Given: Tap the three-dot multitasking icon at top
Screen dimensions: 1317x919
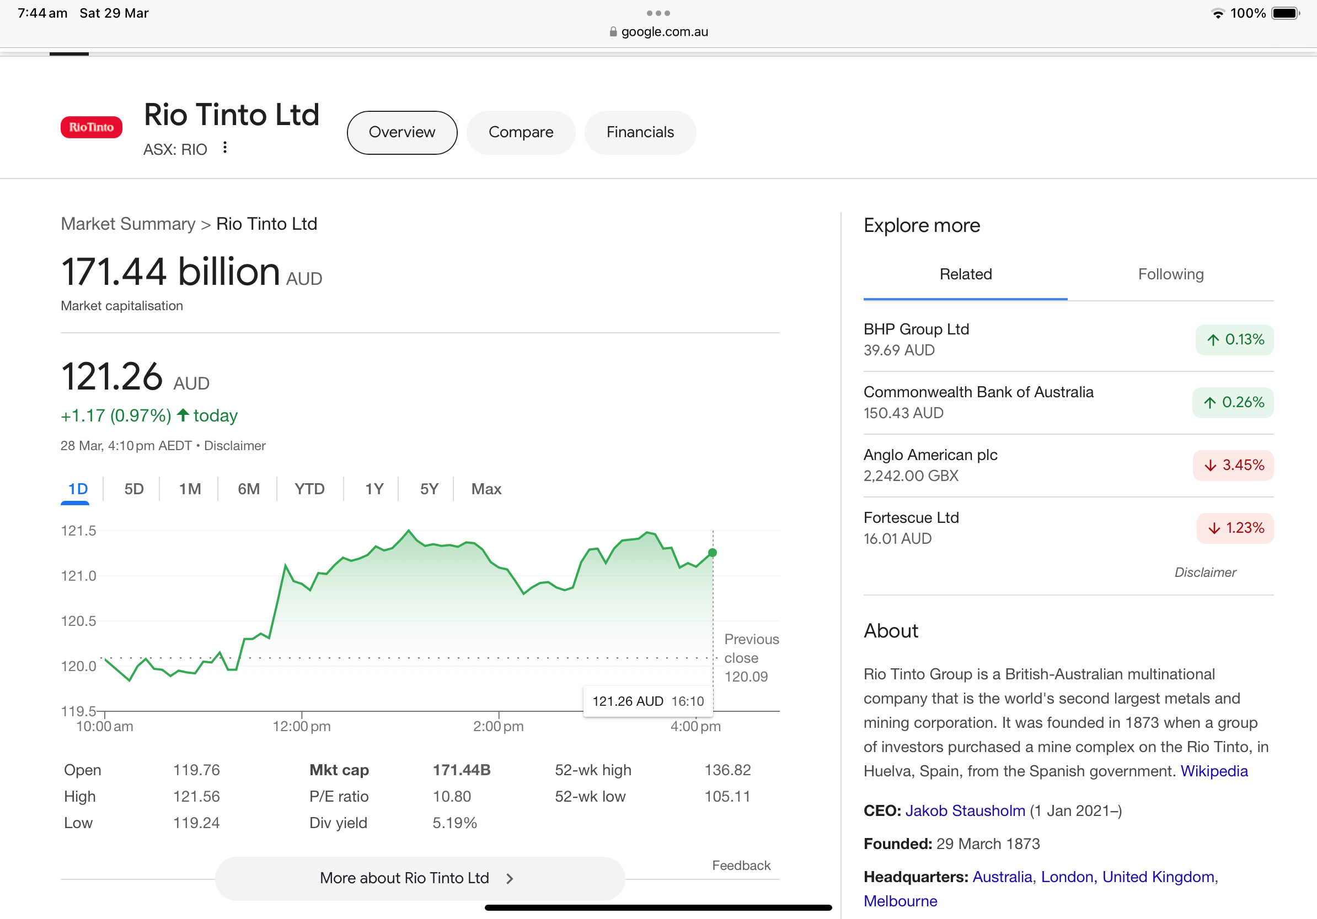Looking at the screenshot, I should 658,13.
